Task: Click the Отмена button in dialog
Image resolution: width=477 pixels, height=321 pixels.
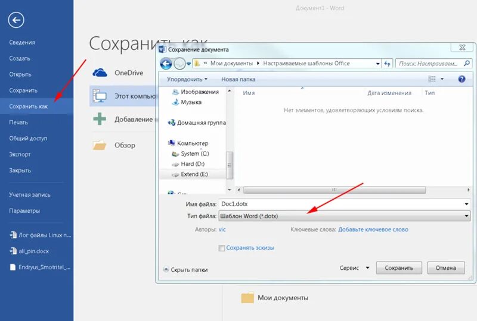Action: click(x=445, y=268)
